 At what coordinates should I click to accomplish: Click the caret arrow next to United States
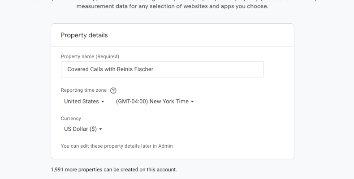pos(103,102)
